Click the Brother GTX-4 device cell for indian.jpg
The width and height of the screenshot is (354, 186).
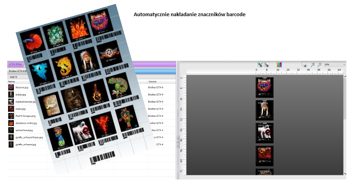point(156,95)
